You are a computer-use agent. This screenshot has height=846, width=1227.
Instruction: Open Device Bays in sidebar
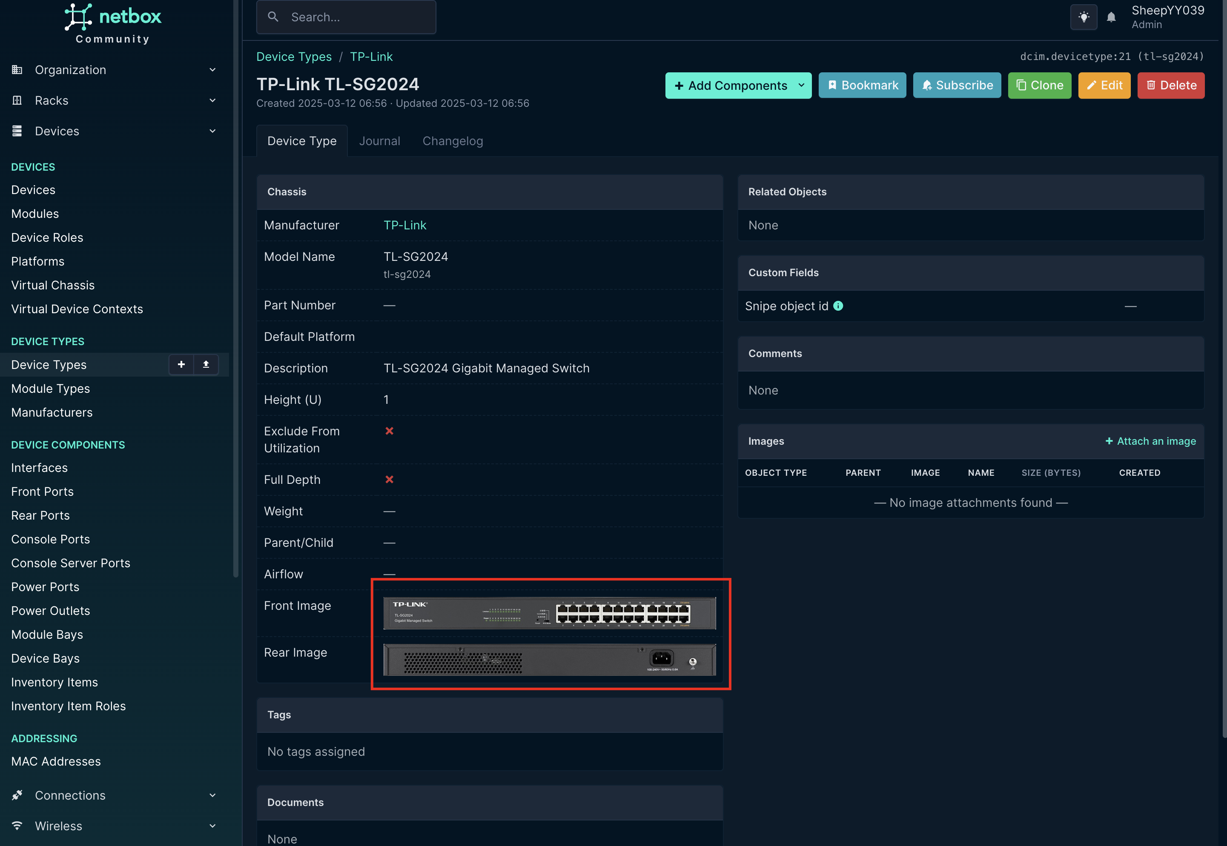(45, 658)
